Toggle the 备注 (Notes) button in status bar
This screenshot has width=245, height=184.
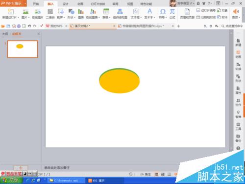pyautogui.click(x=146, y=174)
